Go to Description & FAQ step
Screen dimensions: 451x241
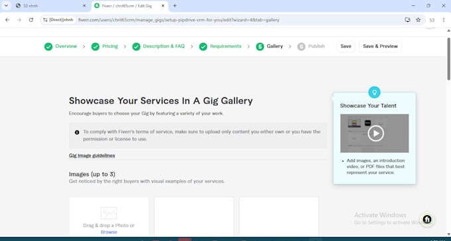click(164, 46)
